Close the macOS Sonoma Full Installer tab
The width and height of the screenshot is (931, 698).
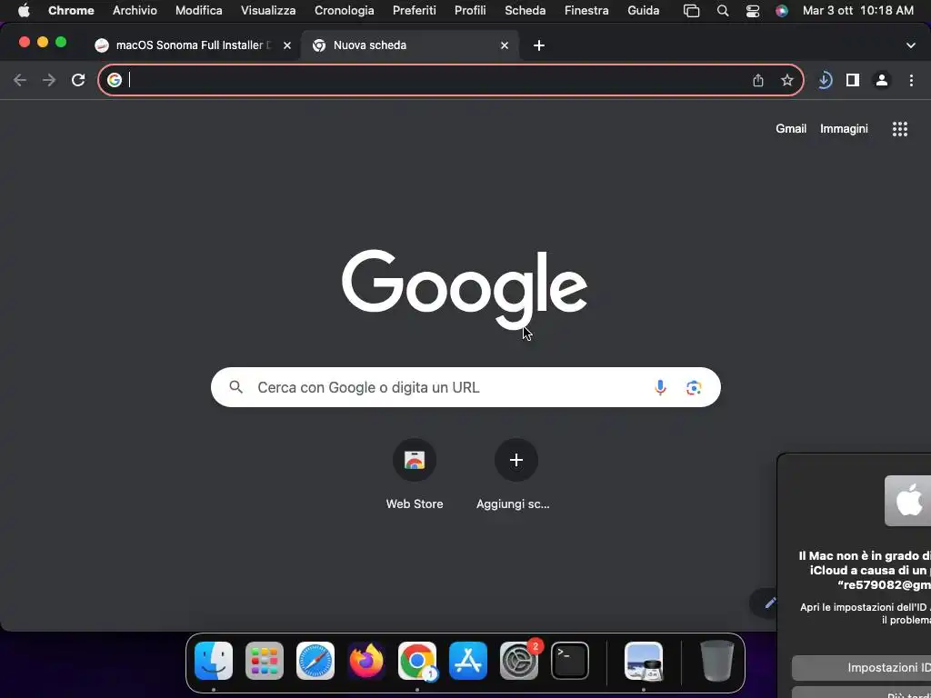tap(286, 45)
